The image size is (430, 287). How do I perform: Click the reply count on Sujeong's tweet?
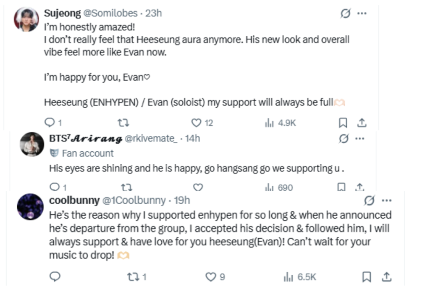pyautogui.click(x=55, y=122)
